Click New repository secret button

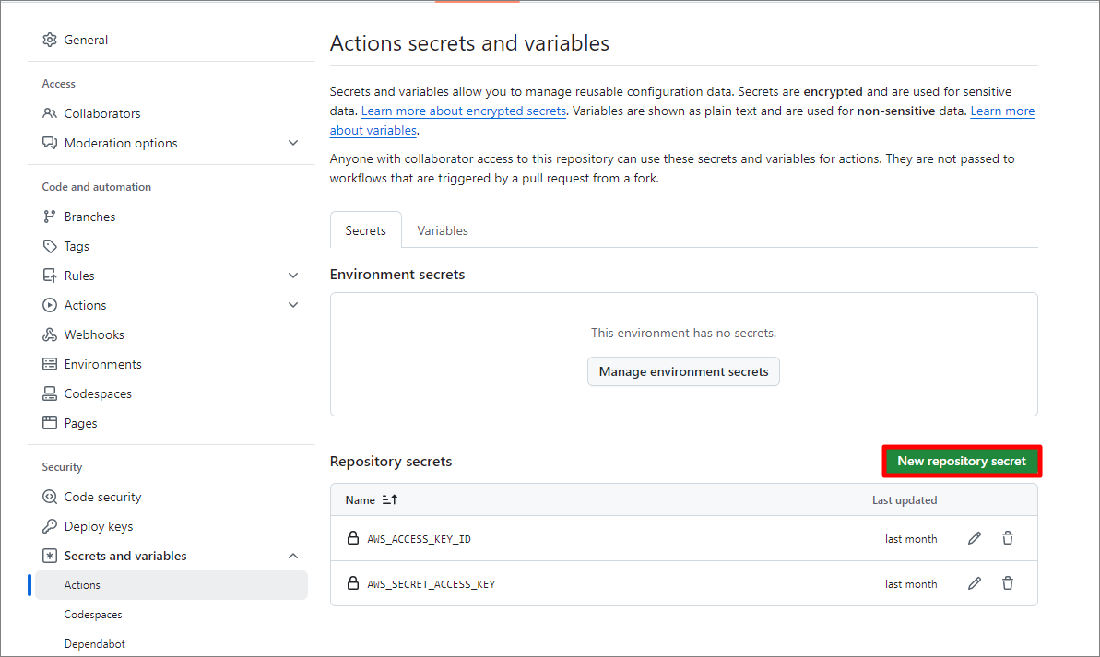[x=962, y=461]
